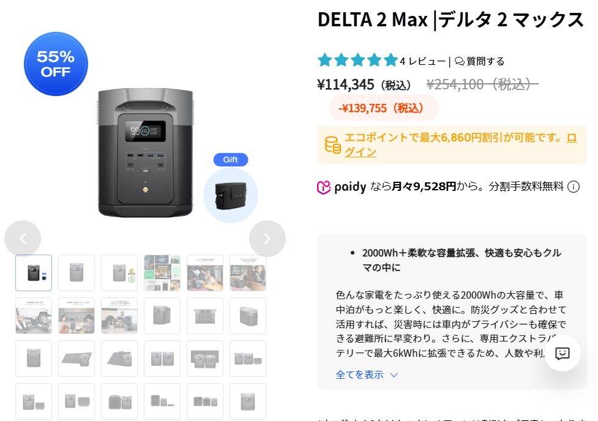
Task: Click the chevron next to 全てを表示
Action: (x=394, y=375)
